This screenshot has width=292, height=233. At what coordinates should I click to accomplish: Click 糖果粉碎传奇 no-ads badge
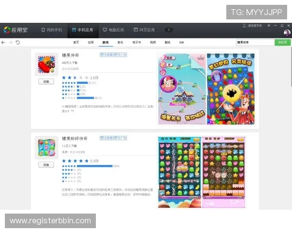(x=120, y=138)
